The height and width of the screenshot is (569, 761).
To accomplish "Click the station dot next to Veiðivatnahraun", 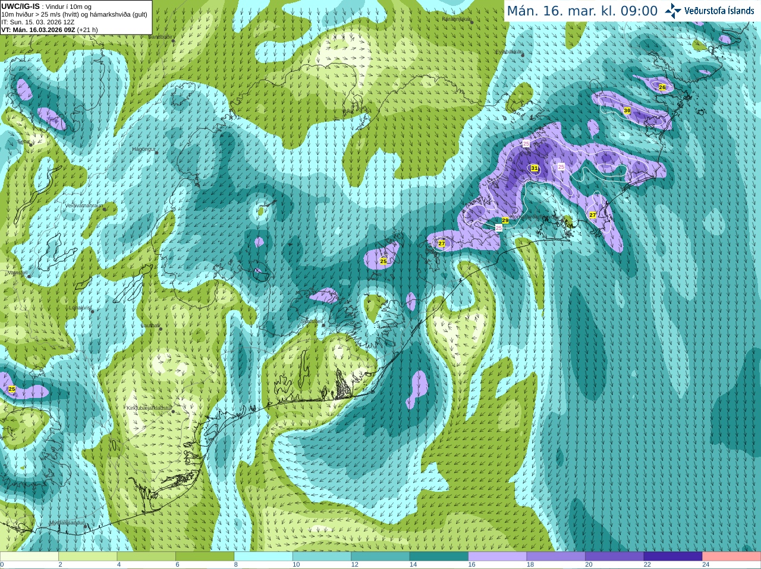I will [103, 208].
